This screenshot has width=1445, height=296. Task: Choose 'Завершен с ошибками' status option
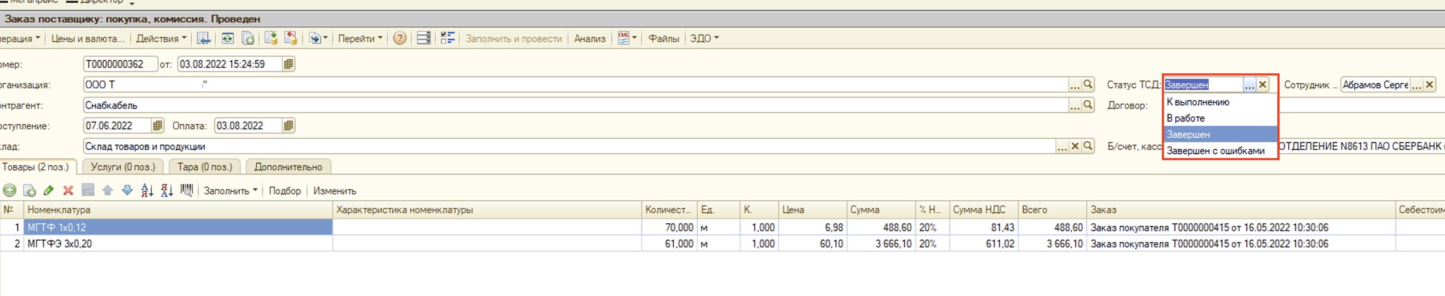click(1220, 151)
